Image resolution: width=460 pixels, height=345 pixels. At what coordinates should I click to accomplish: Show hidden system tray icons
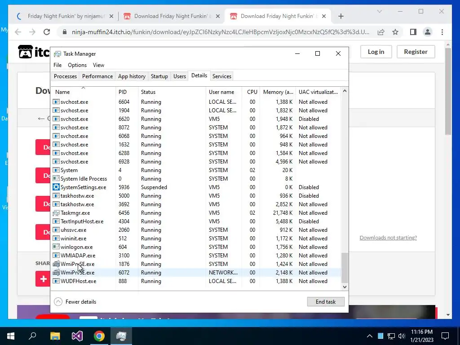[369, 336]
